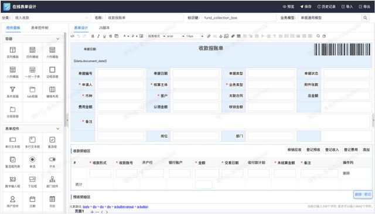Switch to the 表单控件树 tab
Screen dimensions: 375x214
click(40, 28)
